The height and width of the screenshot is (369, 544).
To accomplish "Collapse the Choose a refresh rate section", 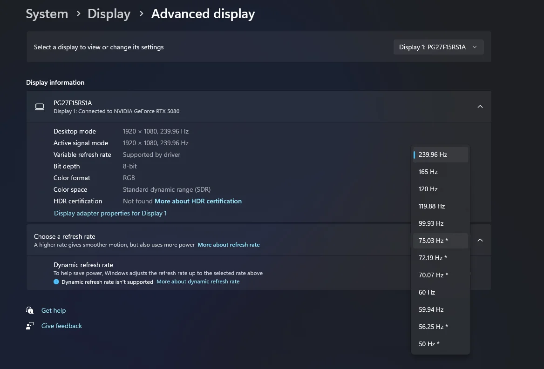I will point(480,240).
